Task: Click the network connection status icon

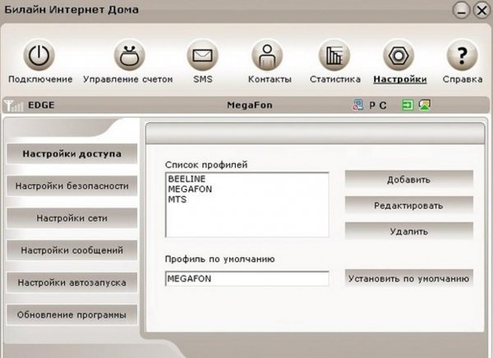Action: pyautogui.click(x=357, y=105)
